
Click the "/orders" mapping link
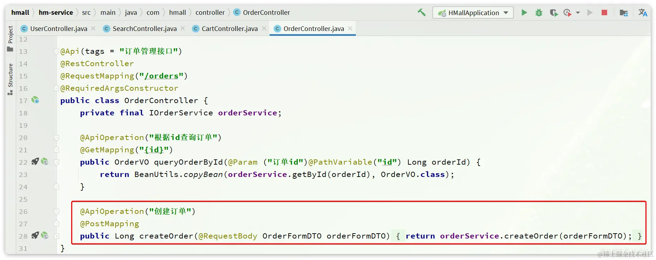click(x=162, y=76)
